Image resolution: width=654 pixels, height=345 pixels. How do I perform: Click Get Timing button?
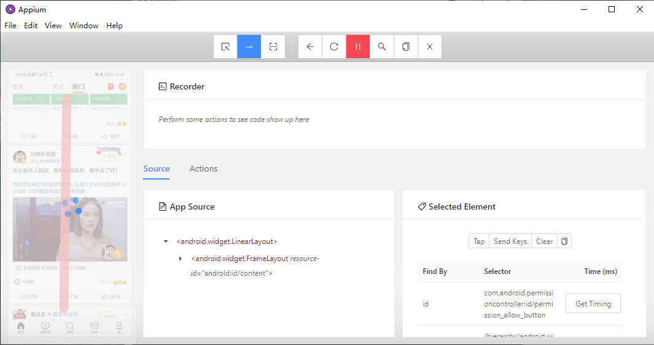pyautogui.click(x=593, y=303)
